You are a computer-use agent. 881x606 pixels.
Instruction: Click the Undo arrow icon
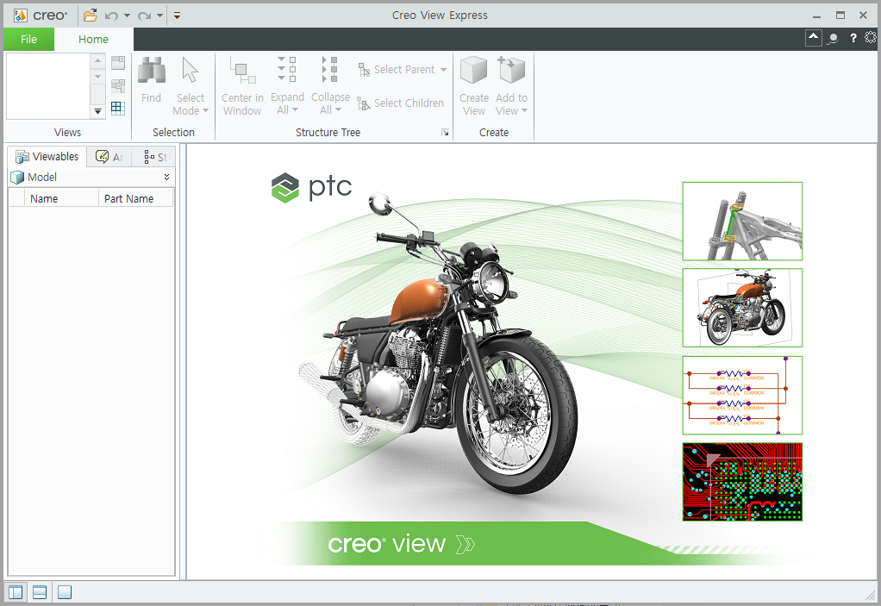coord(111,16)
